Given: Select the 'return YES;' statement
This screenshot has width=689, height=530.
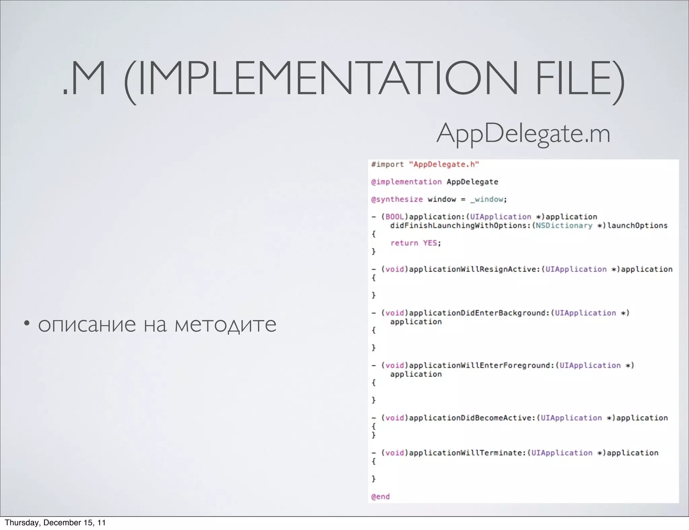Looking at the screenshot, I should coord(415,243).
